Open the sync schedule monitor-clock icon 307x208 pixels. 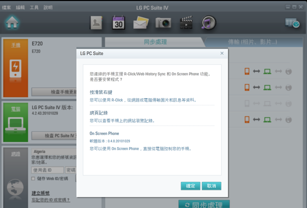coord(292,23)
